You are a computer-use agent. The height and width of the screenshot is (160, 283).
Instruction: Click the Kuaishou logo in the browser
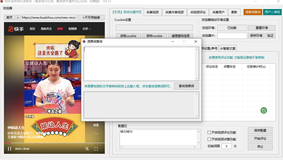pos(16,29)
